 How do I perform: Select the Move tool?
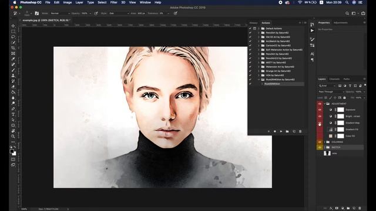tap(13, 26)
